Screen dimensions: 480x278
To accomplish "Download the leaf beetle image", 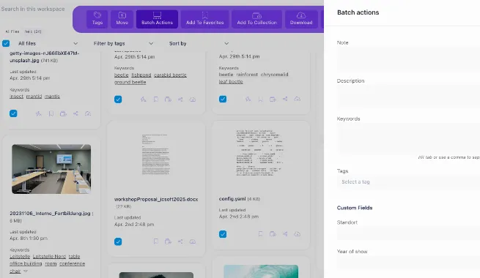I will [298, 99].
